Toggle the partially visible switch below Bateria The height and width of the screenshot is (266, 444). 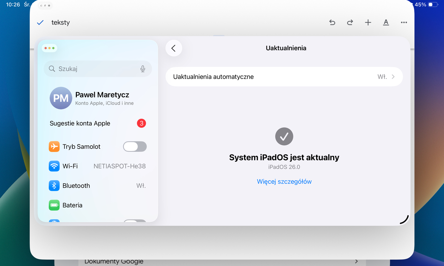click(x=135, y=221)
